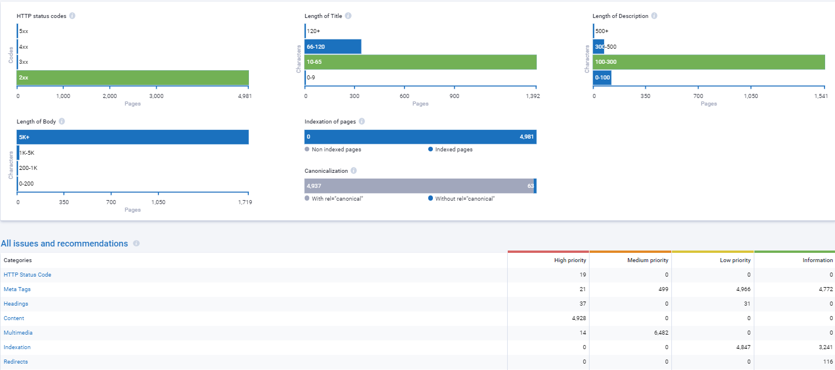Click the 500+ description length label

click(x=602, y=31)
